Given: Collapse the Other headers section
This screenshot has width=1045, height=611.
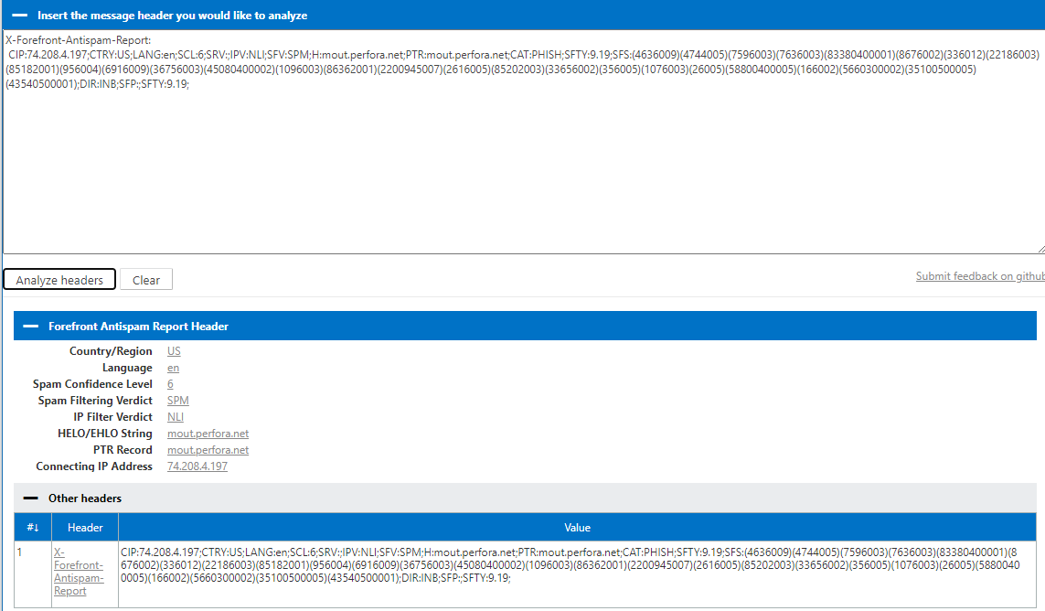Looking at the screenshot, I should coord(34,498).
